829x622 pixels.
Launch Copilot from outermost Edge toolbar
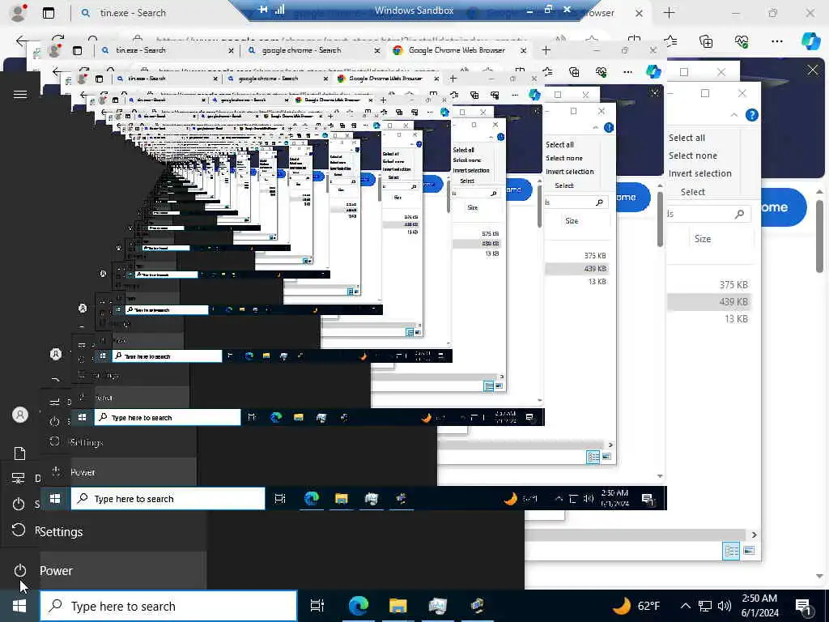(811, 40)
